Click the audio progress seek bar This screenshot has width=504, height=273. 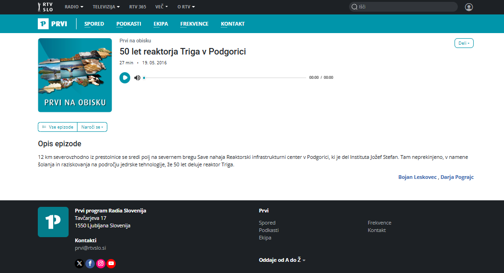pos(225,78)
